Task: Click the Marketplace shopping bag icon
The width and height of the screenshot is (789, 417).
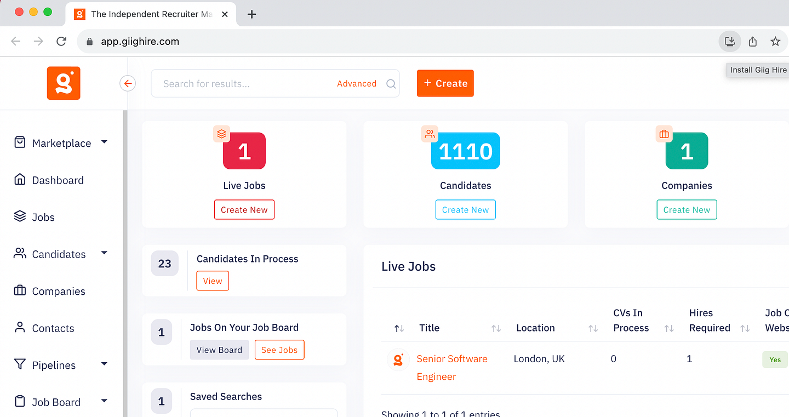Action: pos(20,142)
